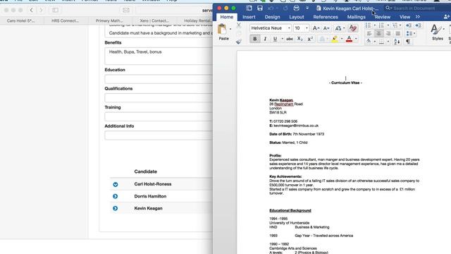The image size is (451, 254).
Task: Click the red font color button
Action: [x=349, y=39]
